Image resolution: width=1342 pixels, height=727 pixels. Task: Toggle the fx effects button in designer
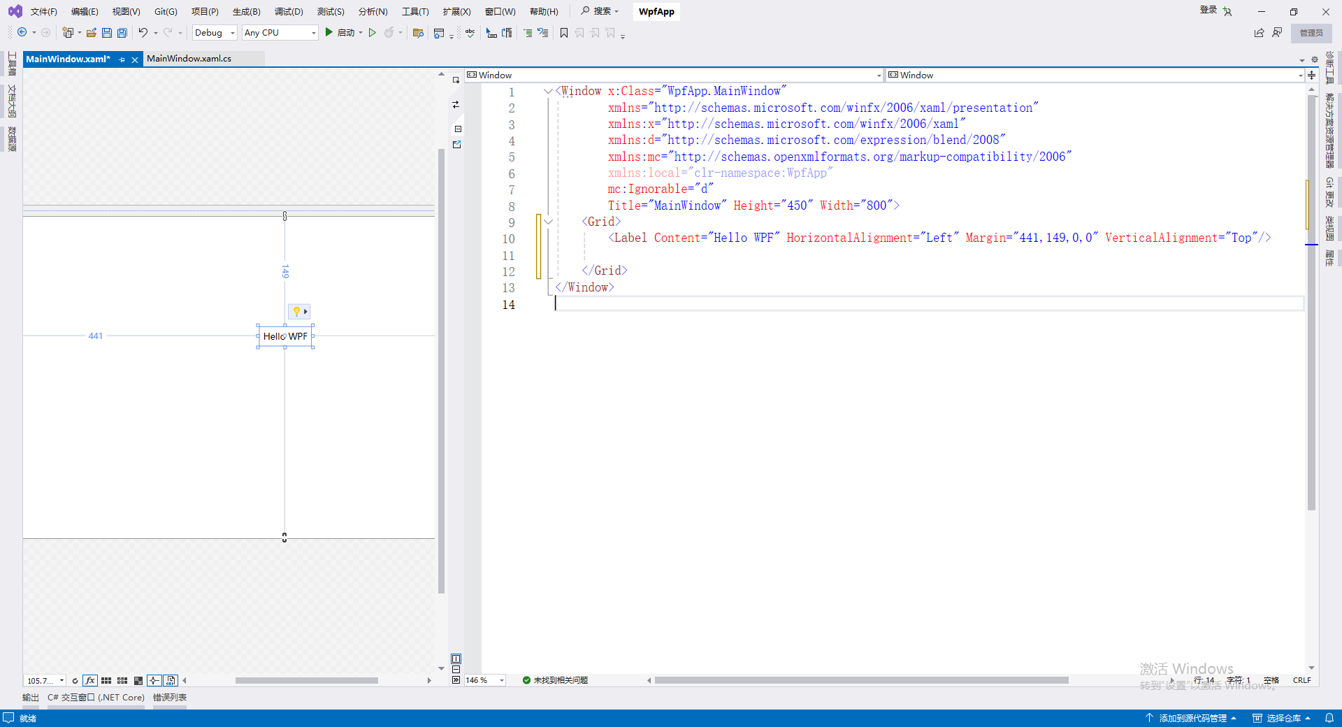(x=90, y=681)
